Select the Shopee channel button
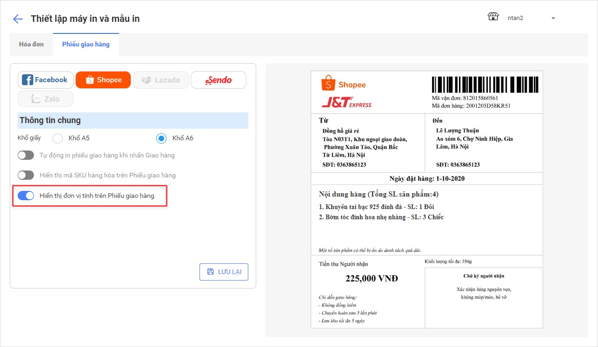 [103, 80]
